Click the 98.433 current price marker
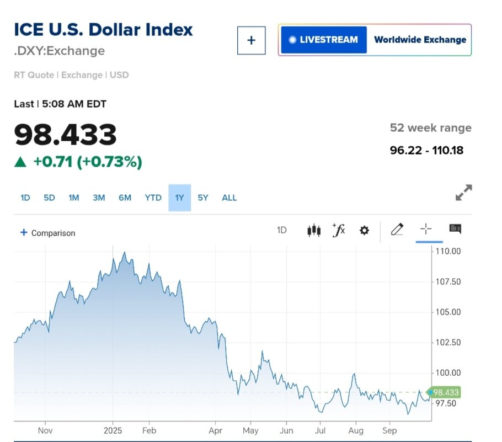 [445, 392]
